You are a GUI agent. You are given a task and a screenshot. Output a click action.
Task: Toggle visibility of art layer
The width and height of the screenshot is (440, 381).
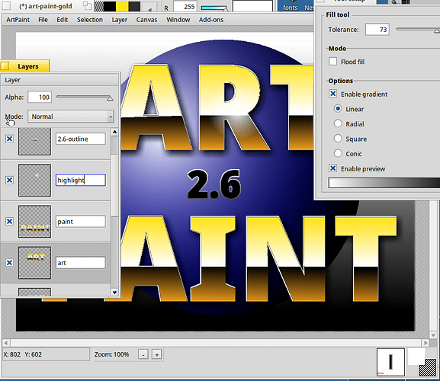click(x=10, y=263)
